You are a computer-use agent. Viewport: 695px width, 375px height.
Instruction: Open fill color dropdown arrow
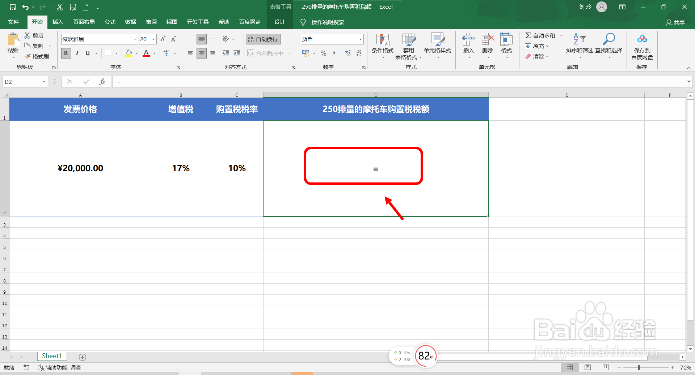pos(137,53)
